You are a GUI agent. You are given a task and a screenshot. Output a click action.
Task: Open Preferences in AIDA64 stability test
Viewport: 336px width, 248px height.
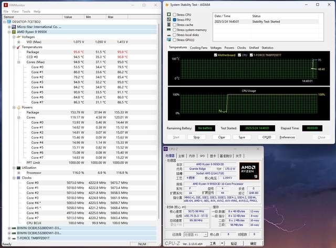(287, 137)
